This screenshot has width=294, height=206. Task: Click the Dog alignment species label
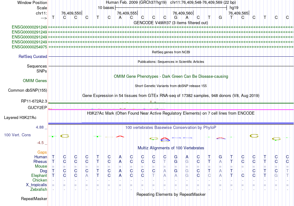[x=43, y=171]
